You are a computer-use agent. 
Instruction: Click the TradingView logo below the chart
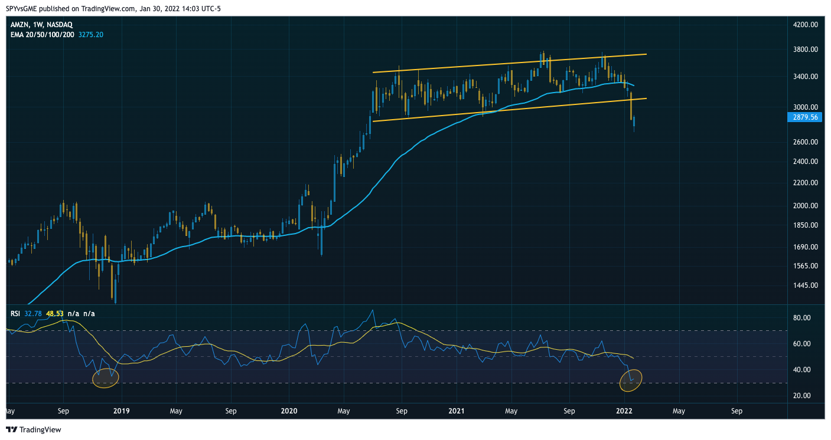point(34,430)
